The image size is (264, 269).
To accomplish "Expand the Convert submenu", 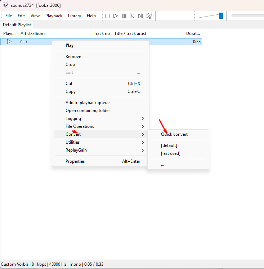I will 100,134.
